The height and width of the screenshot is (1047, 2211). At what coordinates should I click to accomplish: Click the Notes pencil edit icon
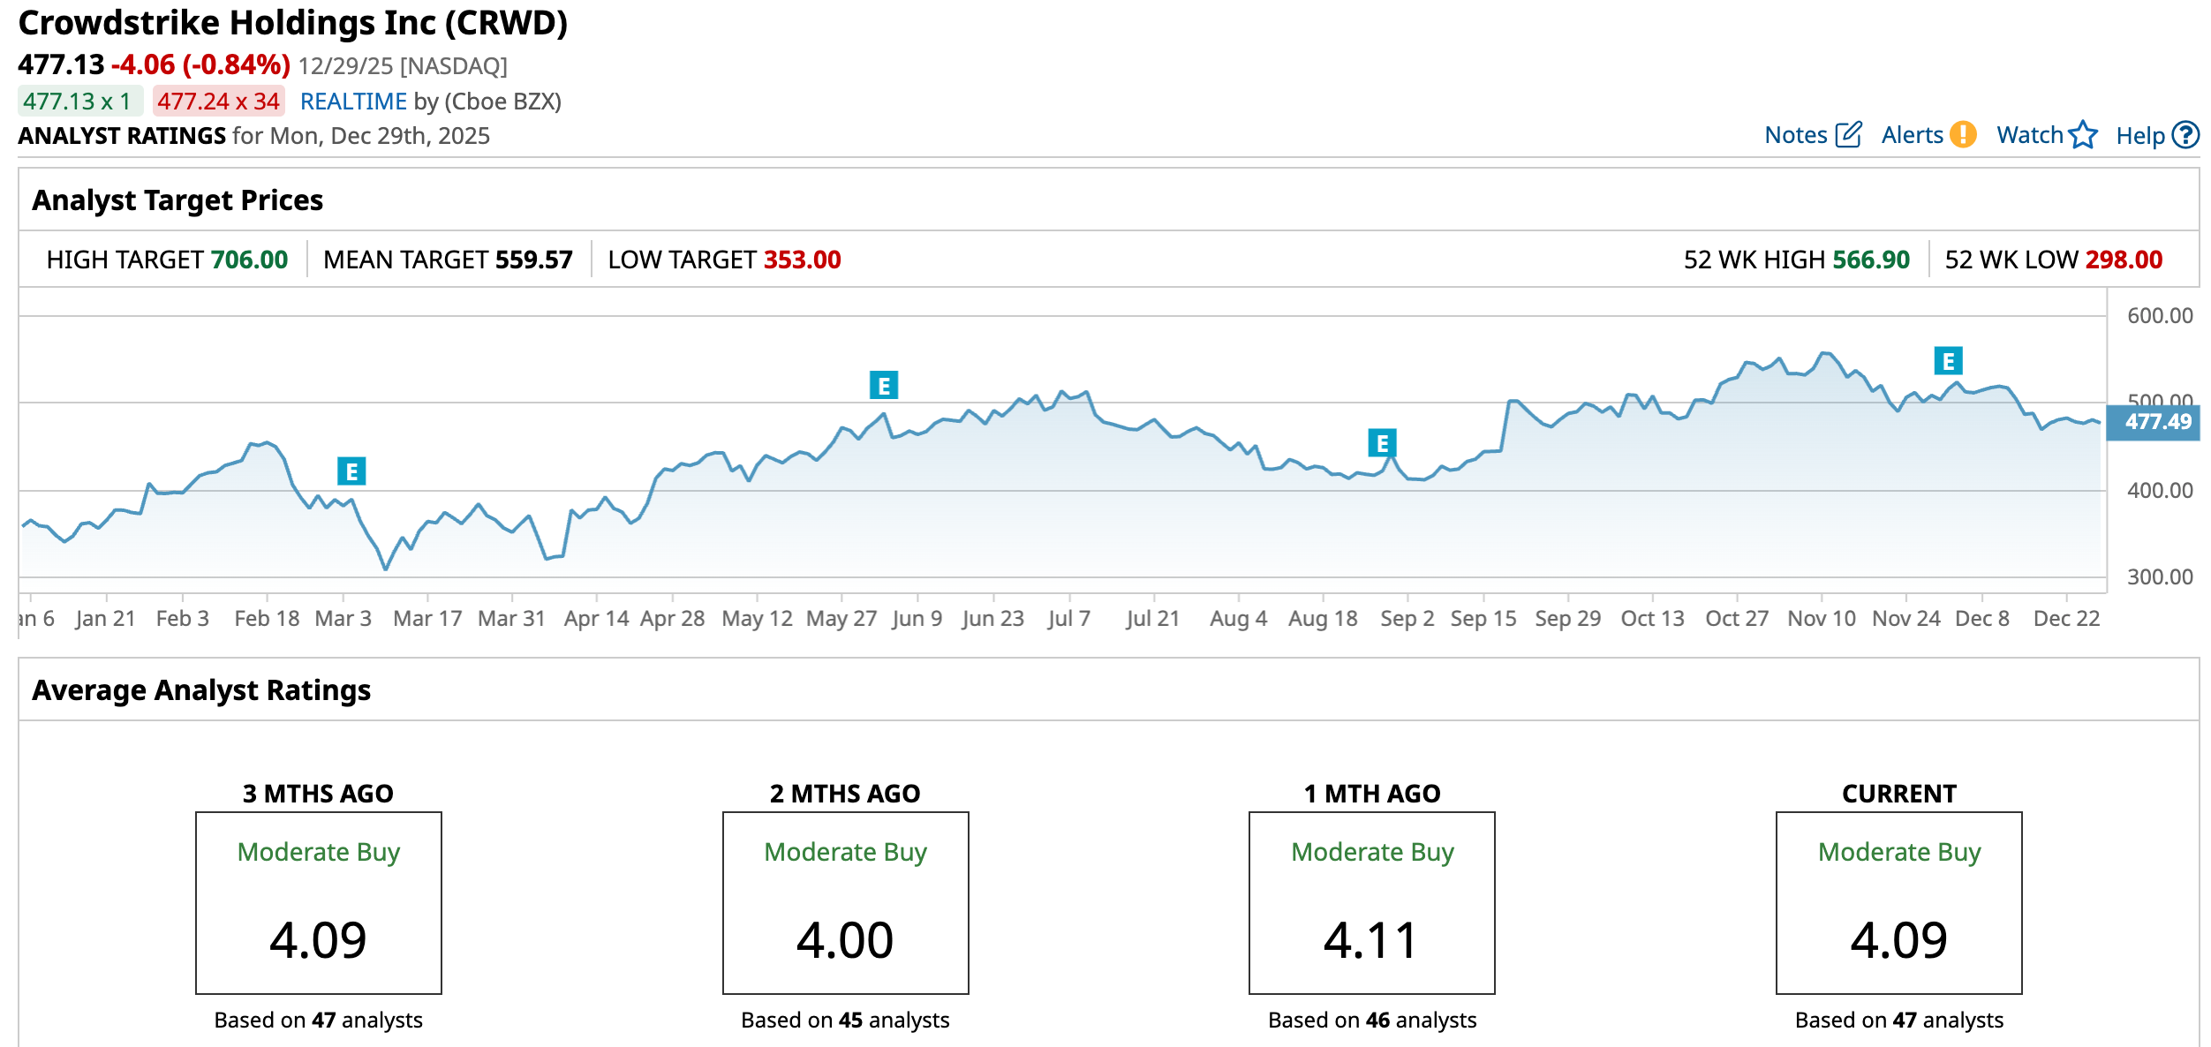(x=1848, y=135)
